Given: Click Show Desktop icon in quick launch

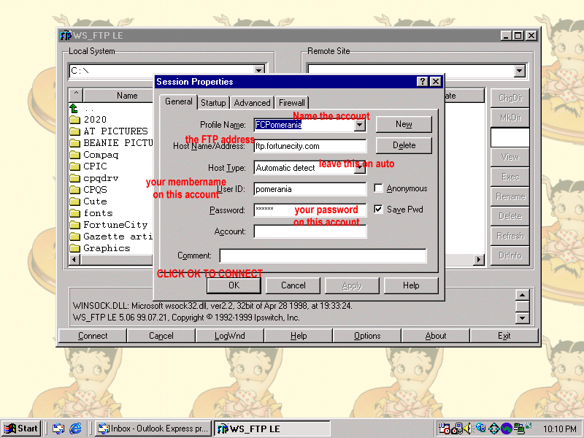Looking at the screenshot, I should click(58, 429).
